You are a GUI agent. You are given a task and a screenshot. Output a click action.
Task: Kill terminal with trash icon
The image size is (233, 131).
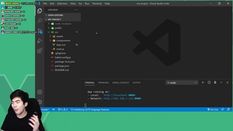215,83
